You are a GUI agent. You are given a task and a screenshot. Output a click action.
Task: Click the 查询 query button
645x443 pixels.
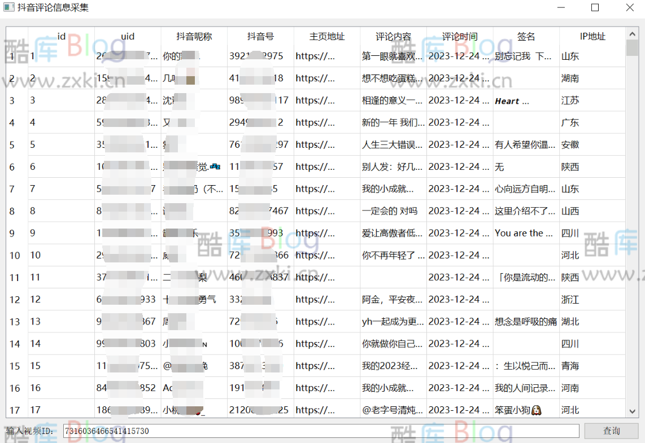click(x=612, y=431)
